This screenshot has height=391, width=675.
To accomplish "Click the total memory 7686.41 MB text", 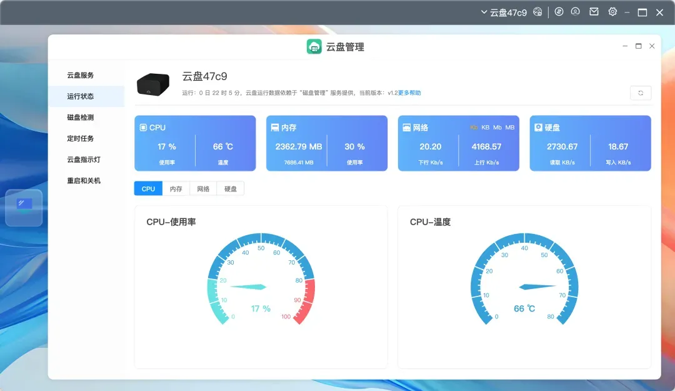I will pyautogui.click(x=299, y=163).
